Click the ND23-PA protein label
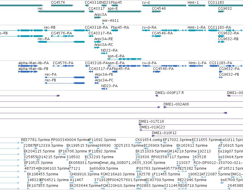243x190 pixels. click(109, 86)
